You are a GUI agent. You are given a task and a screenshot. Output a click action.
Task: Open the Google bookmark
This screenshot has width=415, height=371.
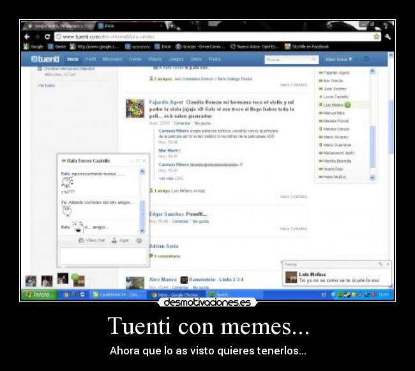[x=33, y=47]
